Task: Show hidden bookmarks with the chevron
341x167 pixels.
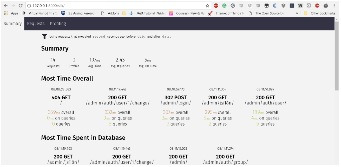Action: click(297, 13)
